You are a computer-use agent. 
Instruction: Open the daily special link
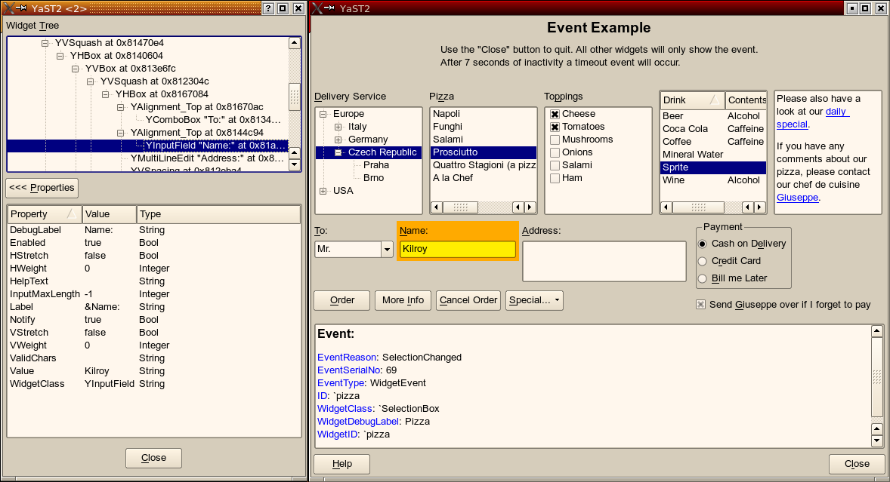point(836,111)
